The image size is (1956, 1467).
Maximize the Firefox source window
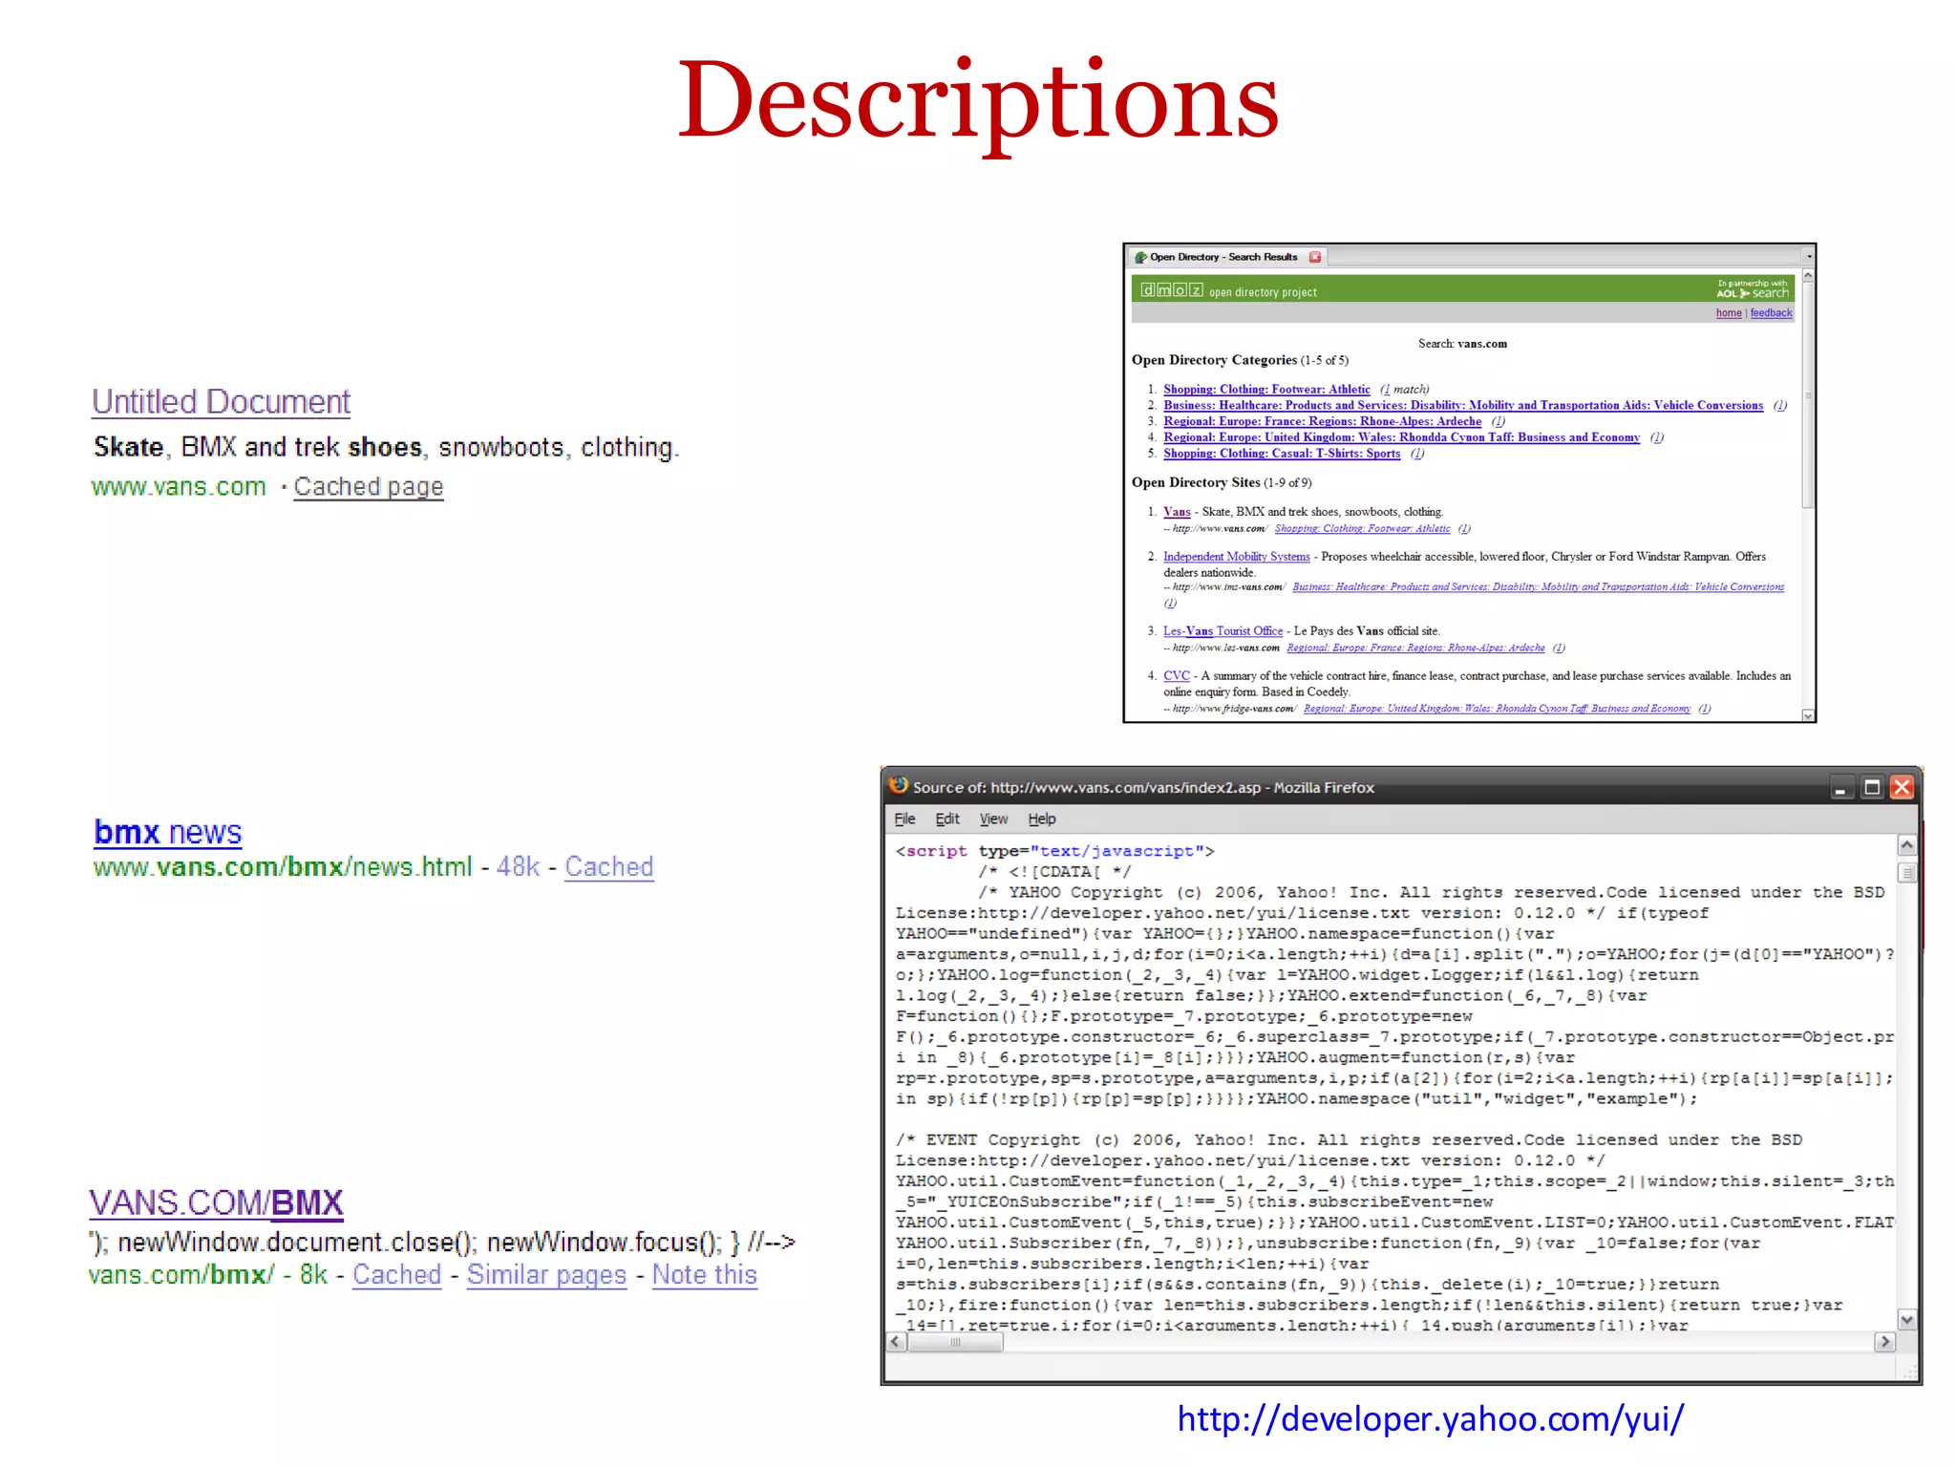(x=1872, y=787)
